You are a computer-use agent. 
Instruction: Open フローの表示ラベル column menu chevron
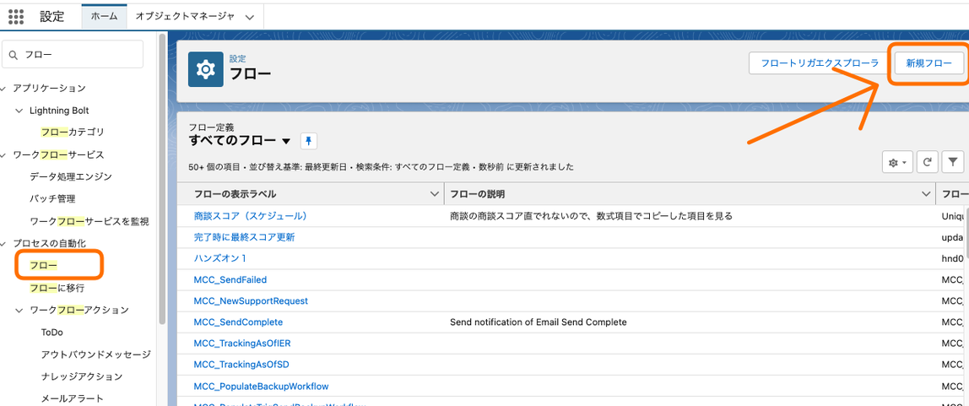pyautogui.click(x=434, y=194)
